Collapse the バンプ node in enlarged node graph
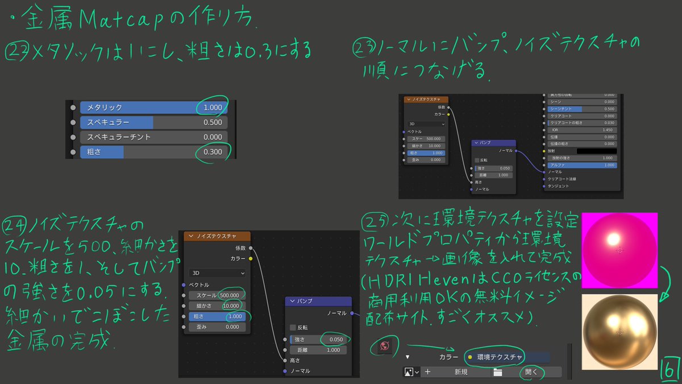Image resolution: width=682 pixels, height=384 pixels. (x=292, y=301)
